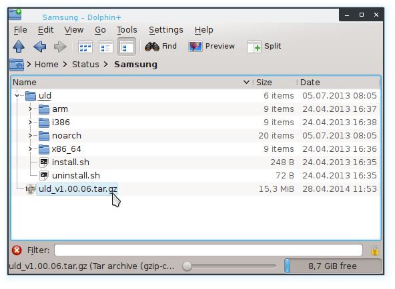Viewport: 395px width, 289px height.
Task: Select the uninstall.sh file name
Action: [x=76, y=176]
